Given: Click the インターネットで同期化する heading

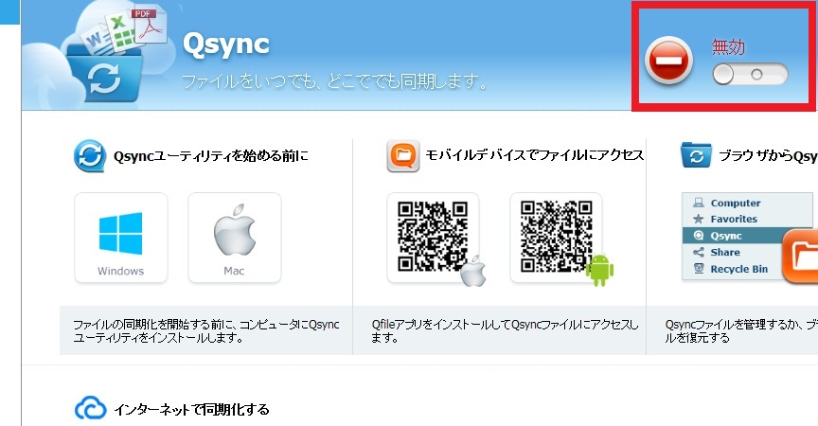Looking at the screenshot, I should point(191,409).
